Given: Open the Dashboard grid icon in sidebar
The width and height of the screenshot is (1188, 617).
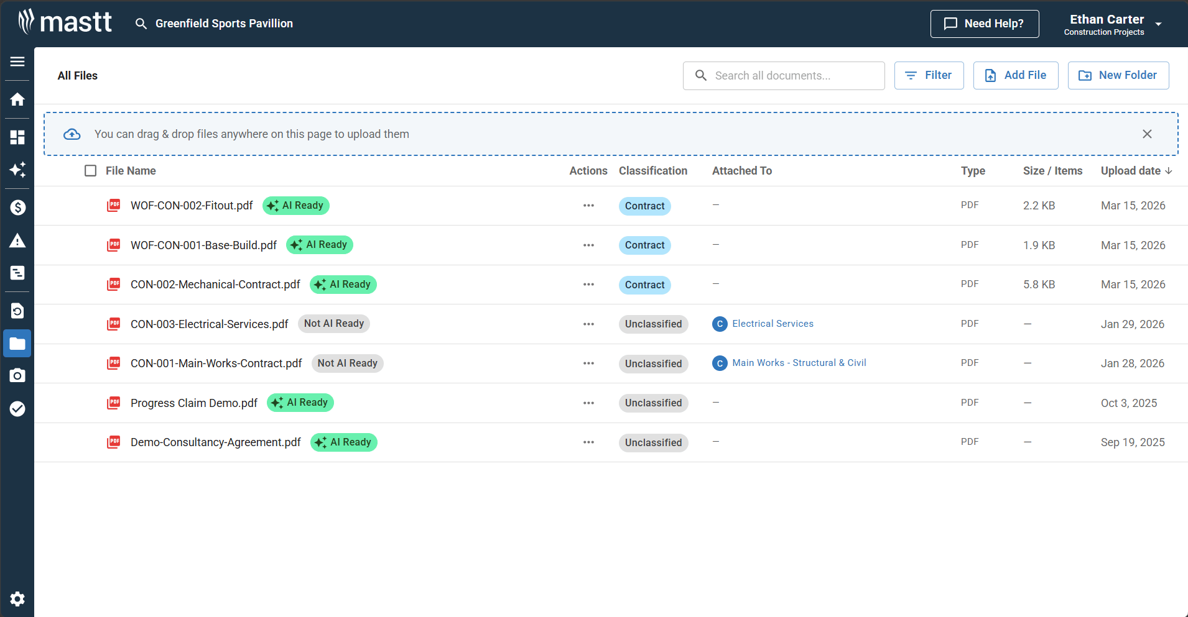Looking at the screenshot, I should click(17, 137).
